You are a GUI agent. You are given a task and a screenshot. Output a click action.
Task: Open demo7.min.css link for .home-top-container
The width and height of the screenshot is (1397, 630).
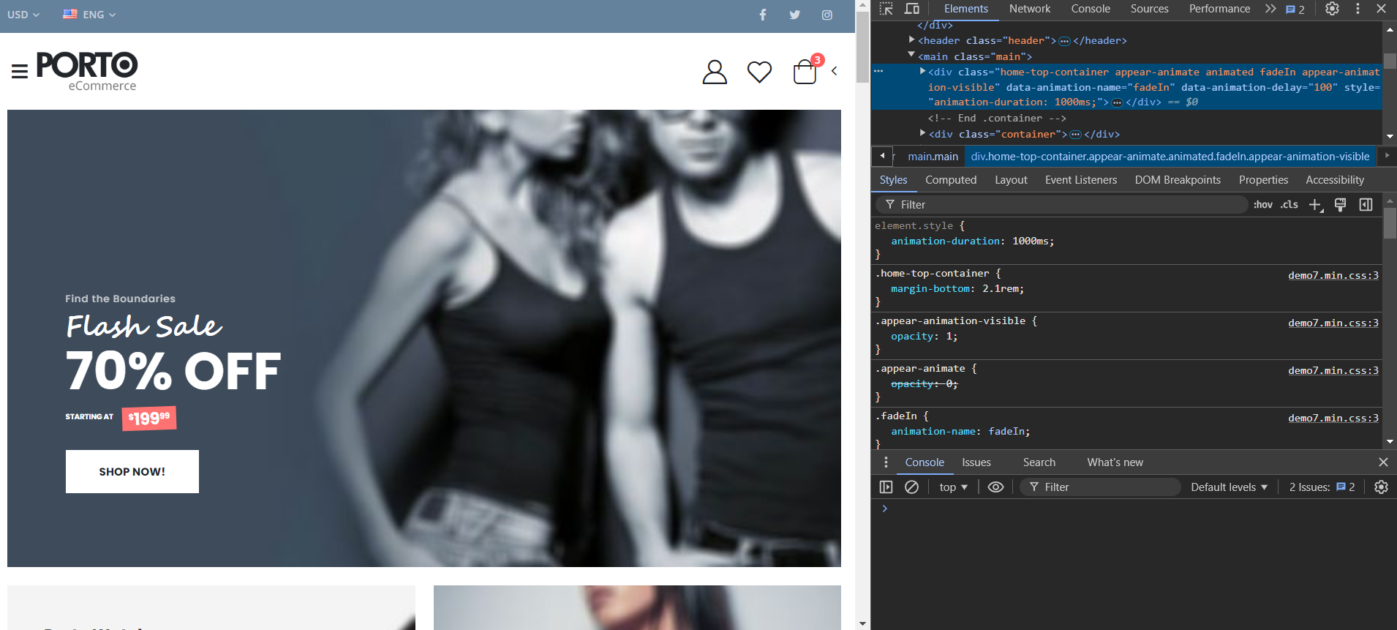click(x=1333, y=275)
